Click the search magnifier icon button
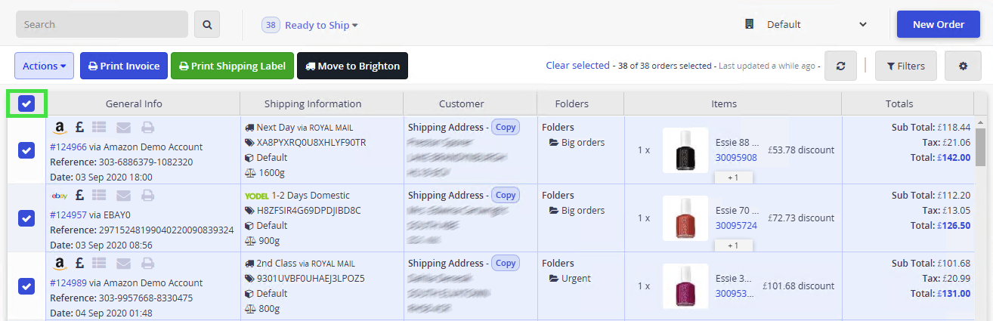This screenshot has height=321, width=993. [207, 24]
